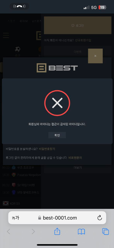Open the 신규회원가입 signup link
The image size is (114, 248).
83,40
